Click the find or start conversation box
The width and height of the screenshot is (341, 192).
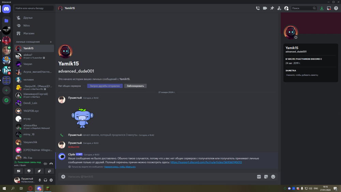34,8
